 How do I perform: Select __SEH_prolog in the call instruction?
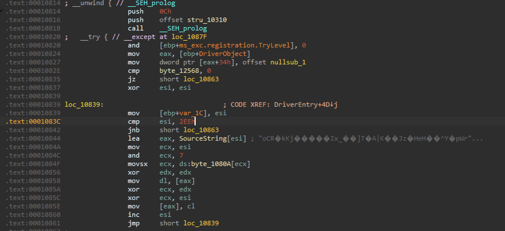[x=183, y=28]
